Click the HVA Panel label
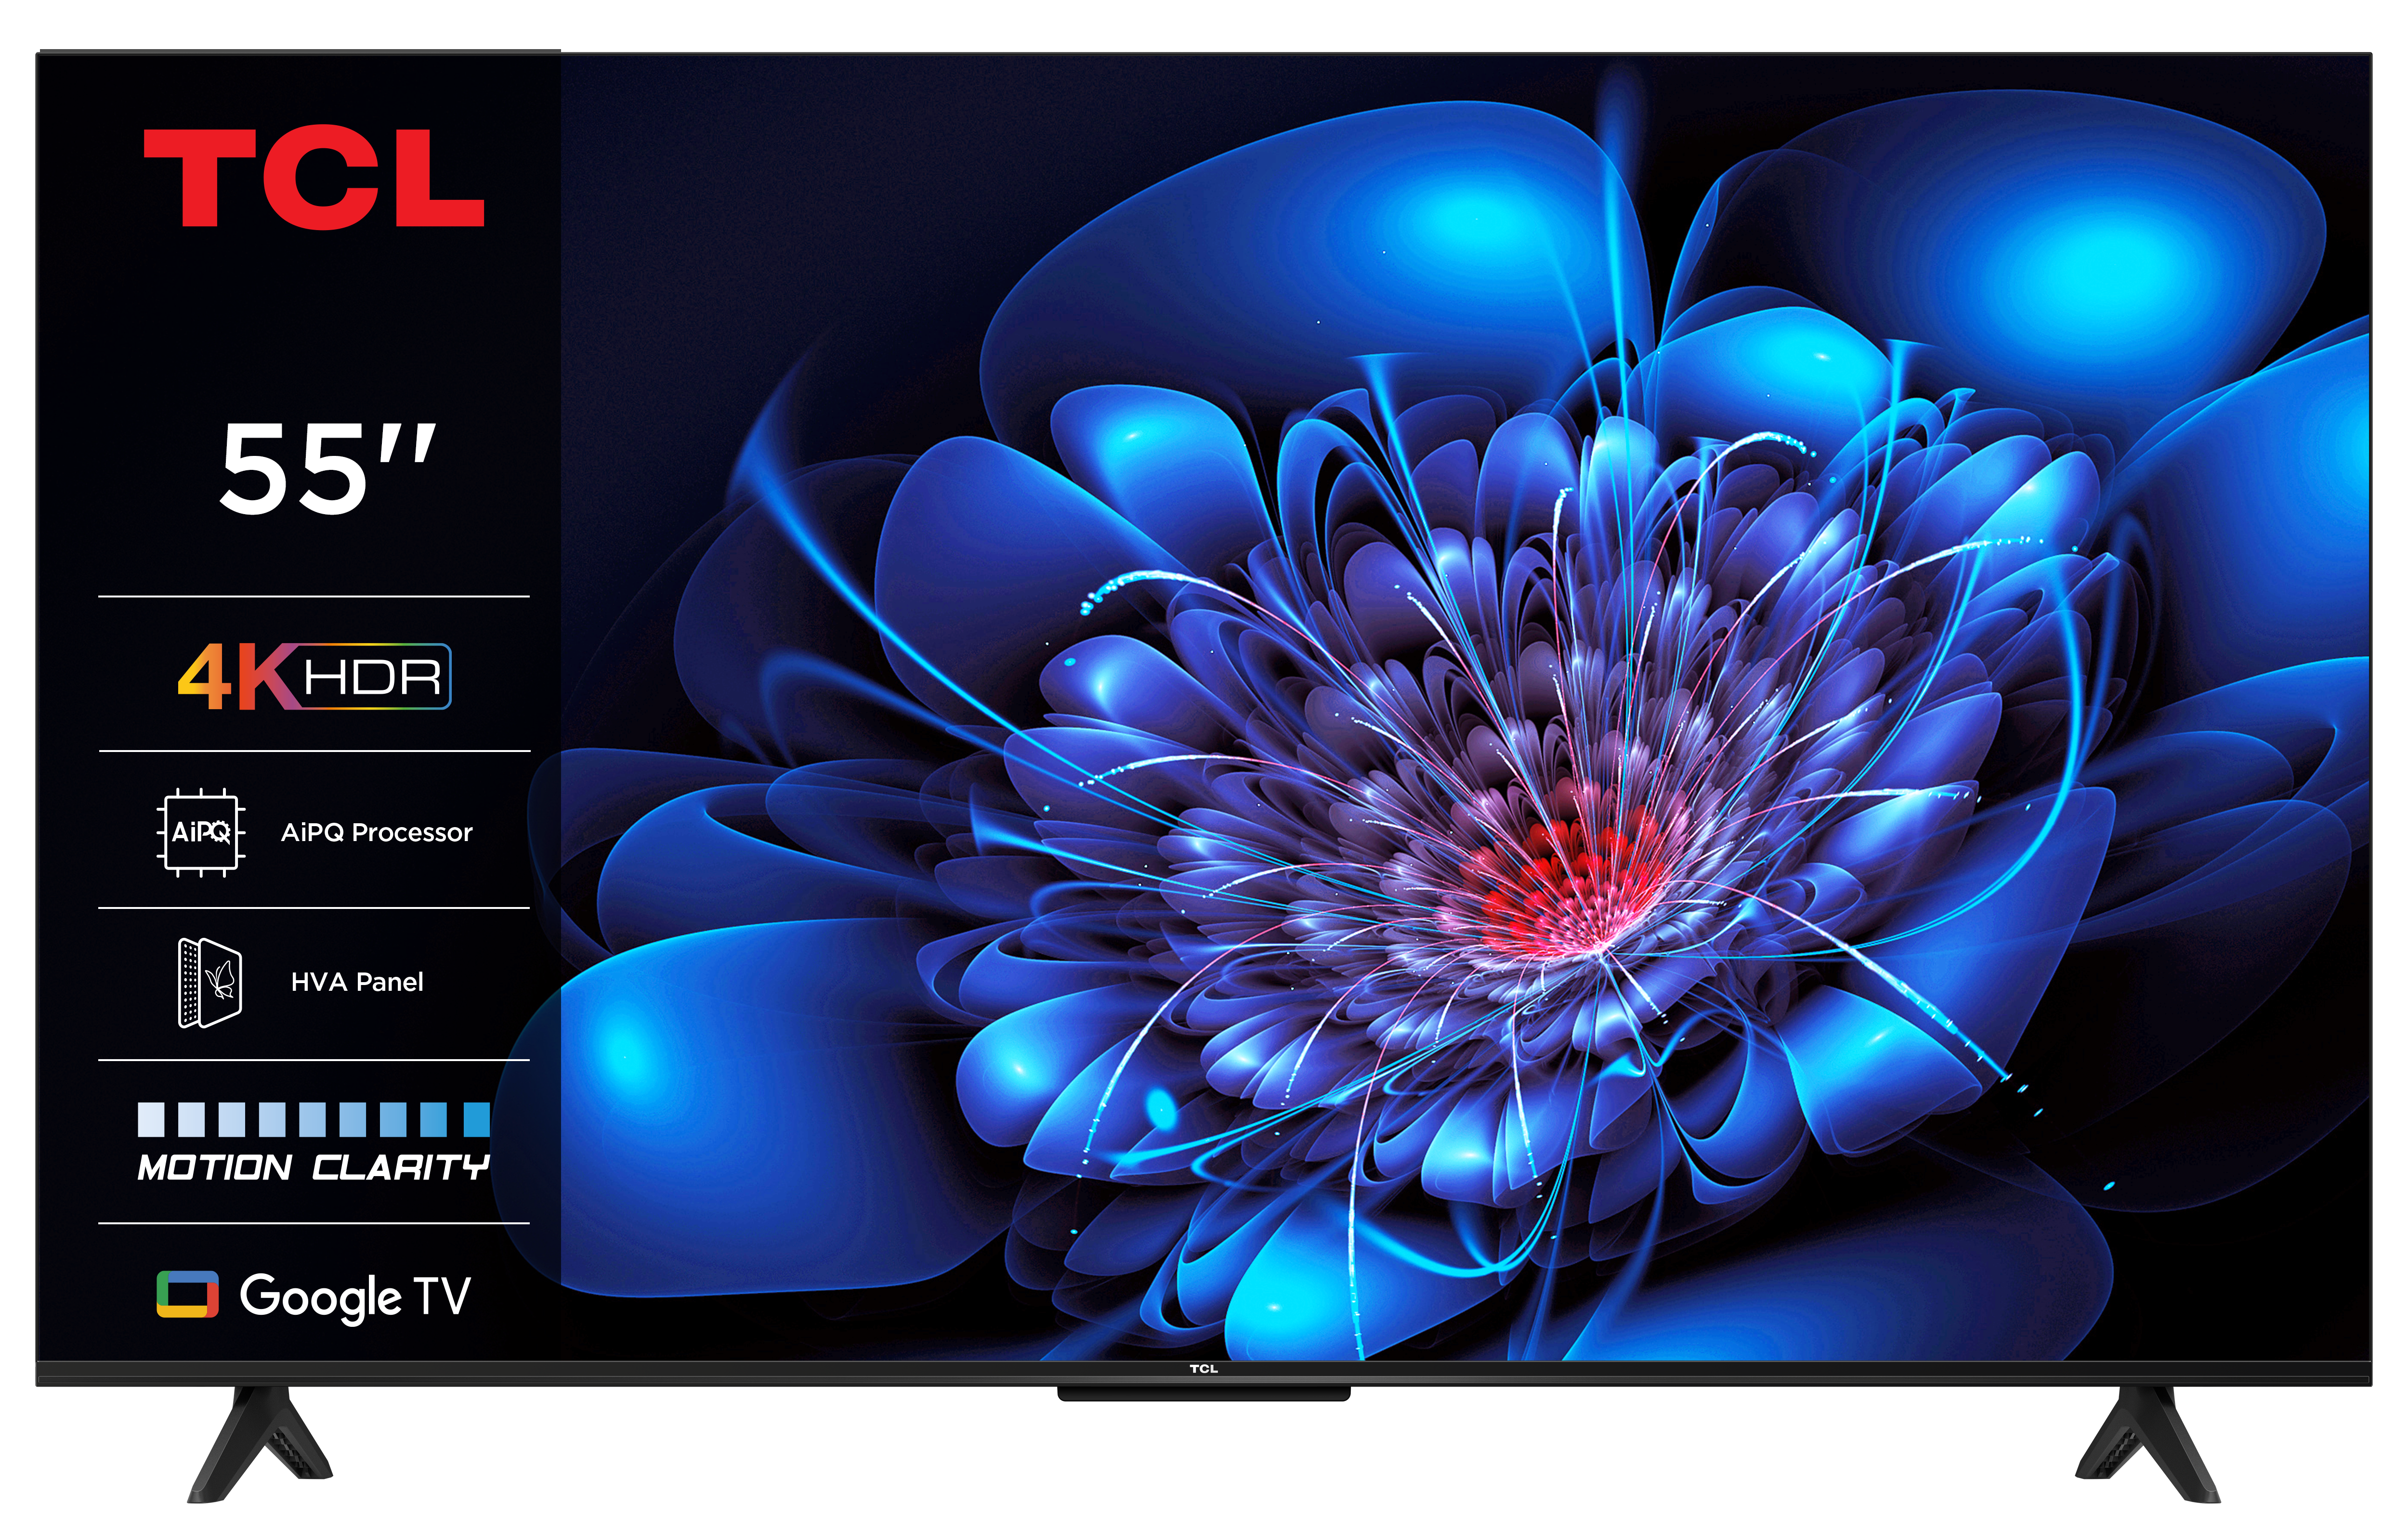 pyautogui.click(x=357, y=982)
